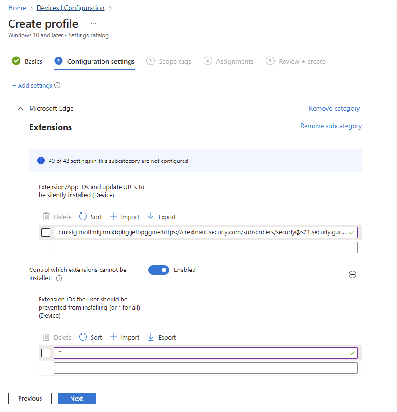Image resolution: width=397 pixels, height=412 pixels.
Task: Click Import icon for blocked extension IDs list
Action: pos(113,337)
